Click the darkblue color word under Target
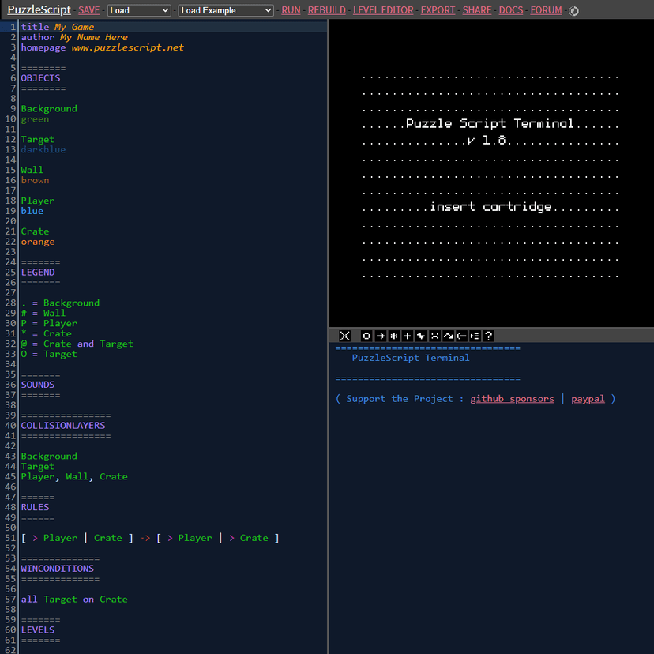 coord(43,149)
